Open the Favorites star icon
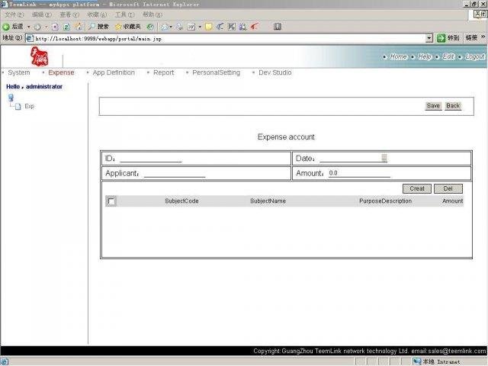The height and width of the screenshot is (366, 488). [x=118, y=27]
